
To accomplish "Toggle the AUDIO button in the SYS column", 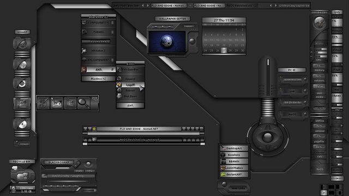I will click(x=337, y=170).
